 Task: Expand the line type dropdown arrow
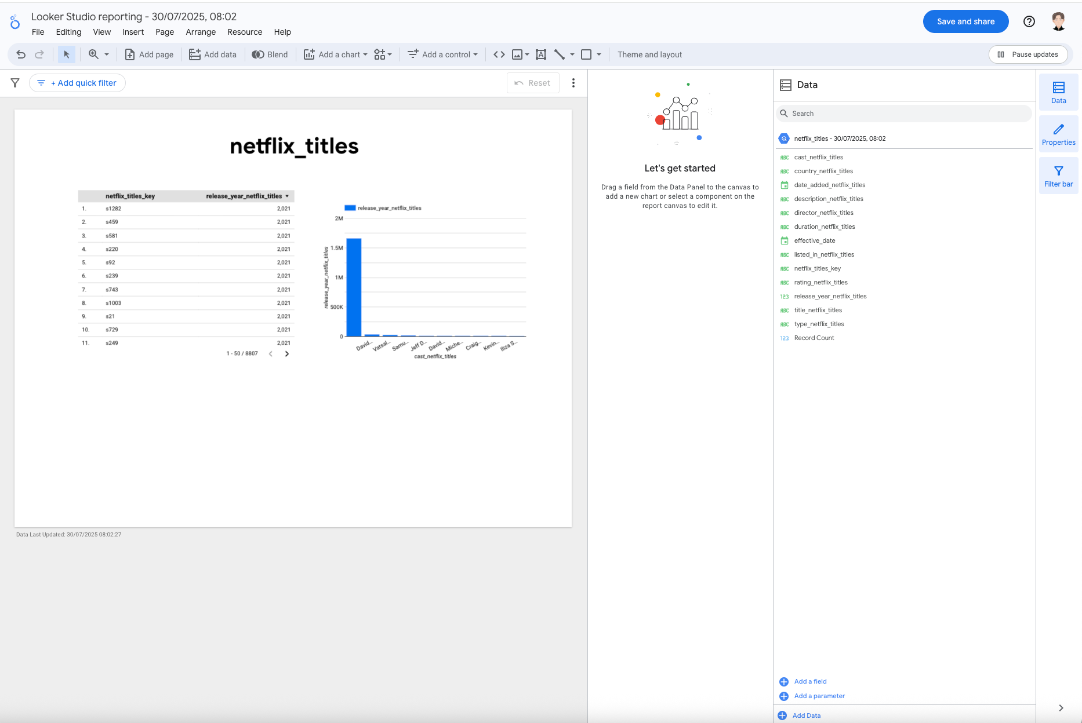pyautogui.click(x=572, y=54)
